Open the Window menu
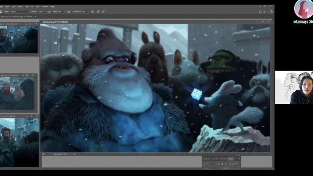Viewport: 313px width, 176px height. [45, 6]
